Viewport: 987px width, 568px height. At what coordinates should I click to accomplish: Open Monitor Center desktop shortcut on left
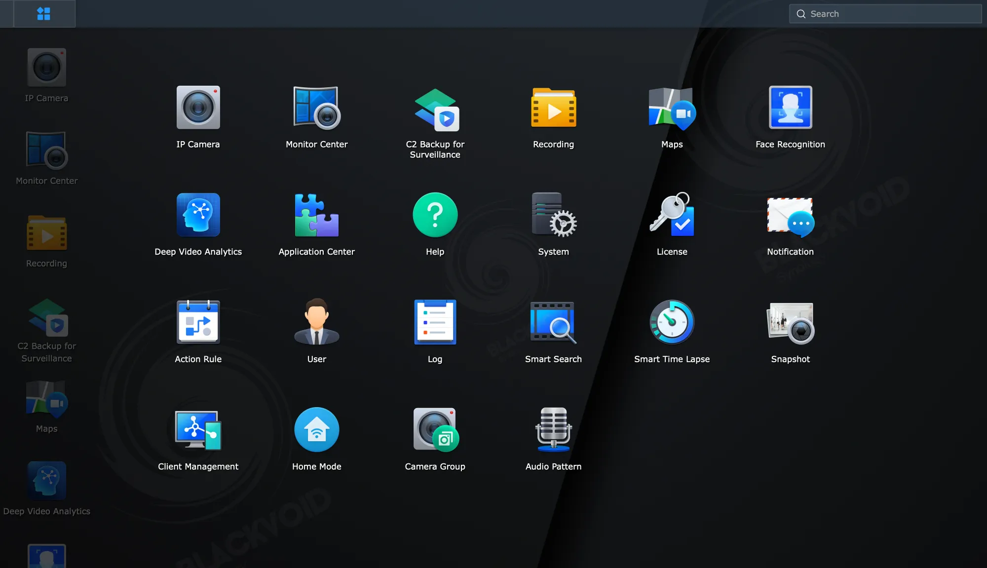[46, 151]
